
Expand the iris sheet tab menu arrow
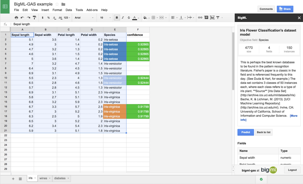click(x=35, y=178)
